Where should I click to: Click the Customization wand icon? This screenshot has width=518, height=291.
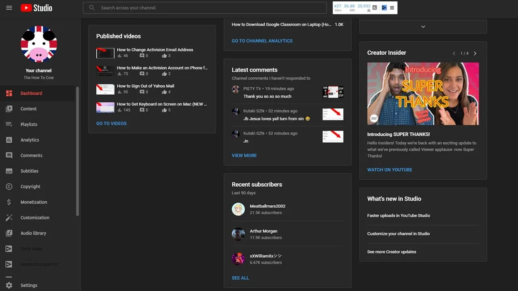point(9,218)
